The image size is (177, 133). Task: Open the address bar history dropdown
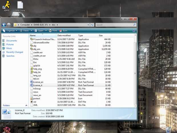[88, 25]
